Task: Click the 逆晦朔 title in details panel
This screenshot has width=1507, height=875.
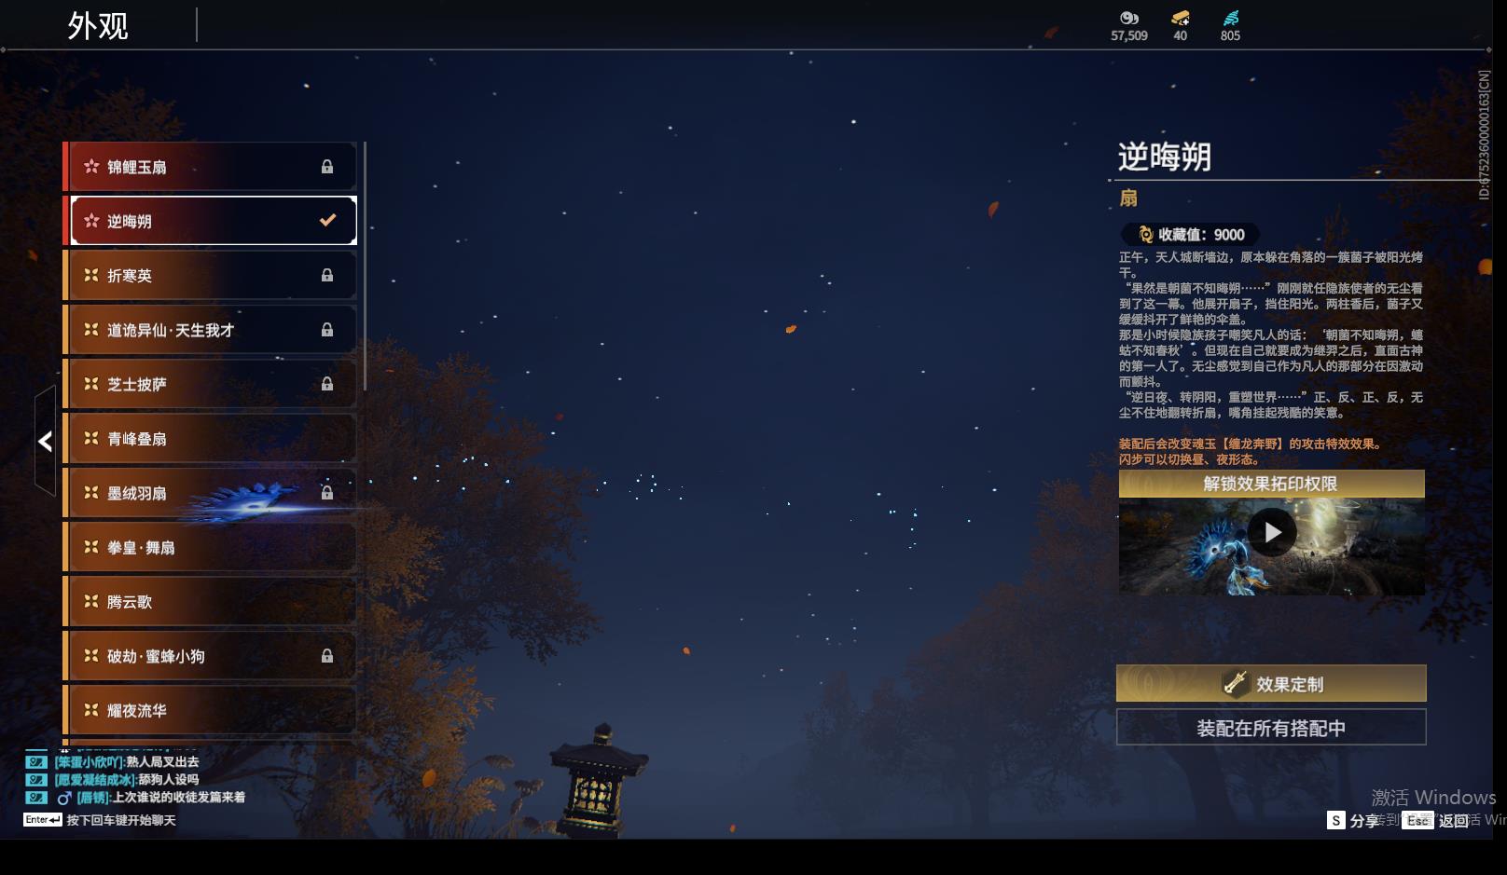Action: 1165,157
